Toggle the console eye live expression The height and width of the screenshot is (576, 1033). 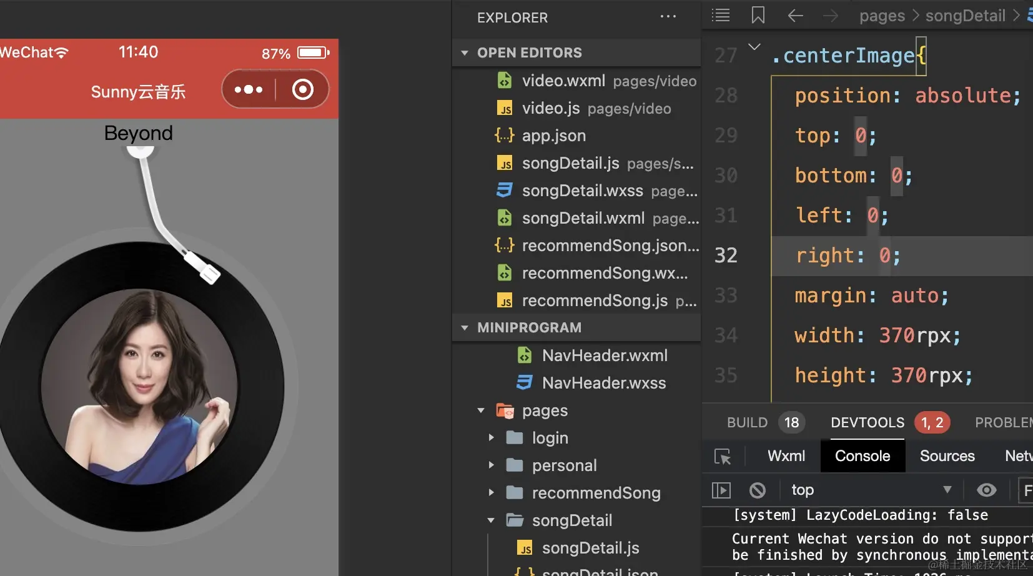coord(987,490)
